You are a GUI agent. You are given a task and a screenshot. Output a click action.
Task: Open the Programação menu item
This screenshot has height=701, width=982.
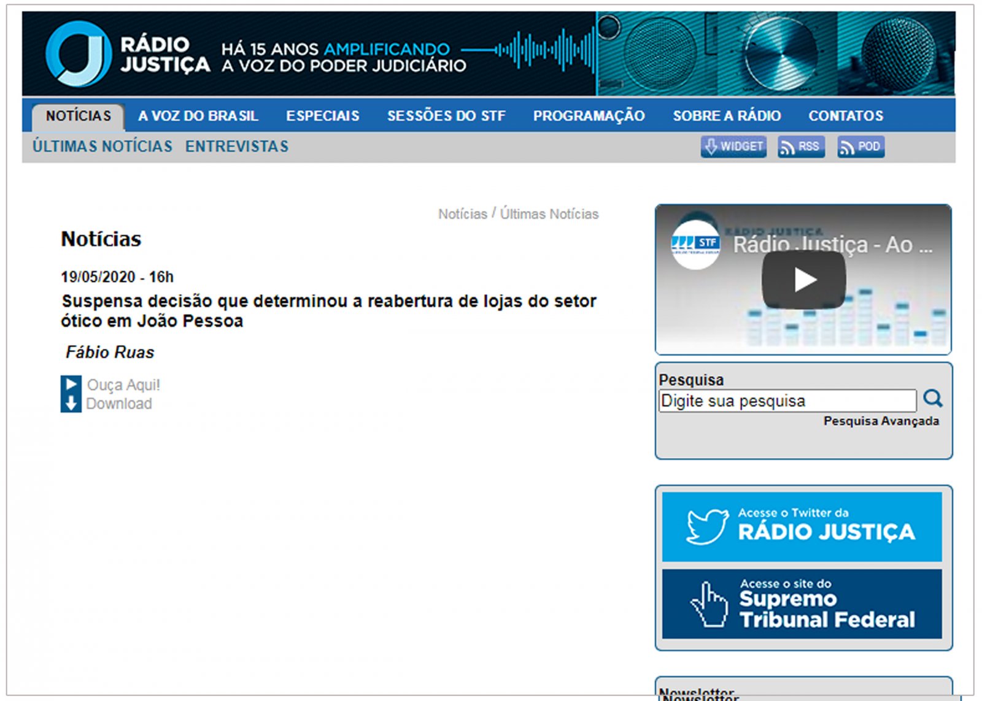(x=589, y=116)
